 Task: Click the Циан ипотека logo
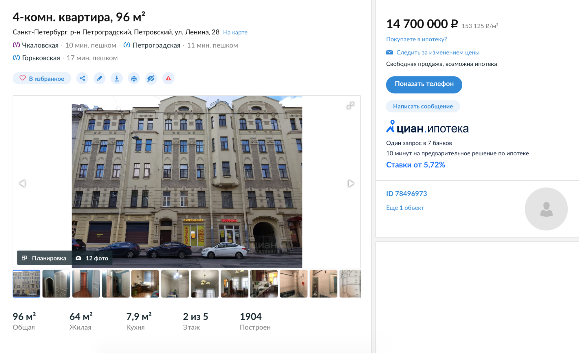point(427,127)
